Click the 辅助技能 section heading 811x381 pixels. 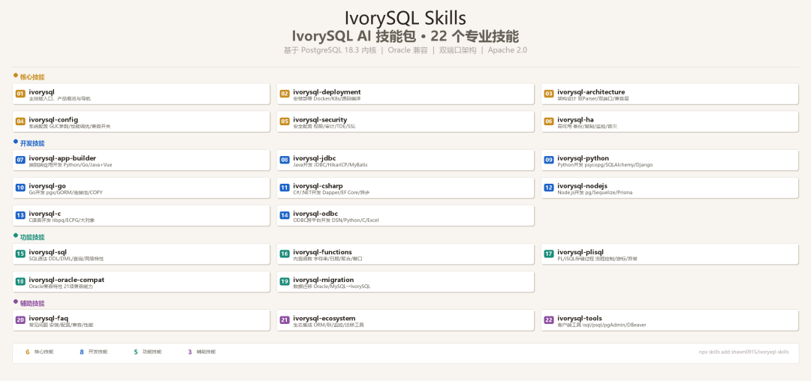[x=32, y=303]
